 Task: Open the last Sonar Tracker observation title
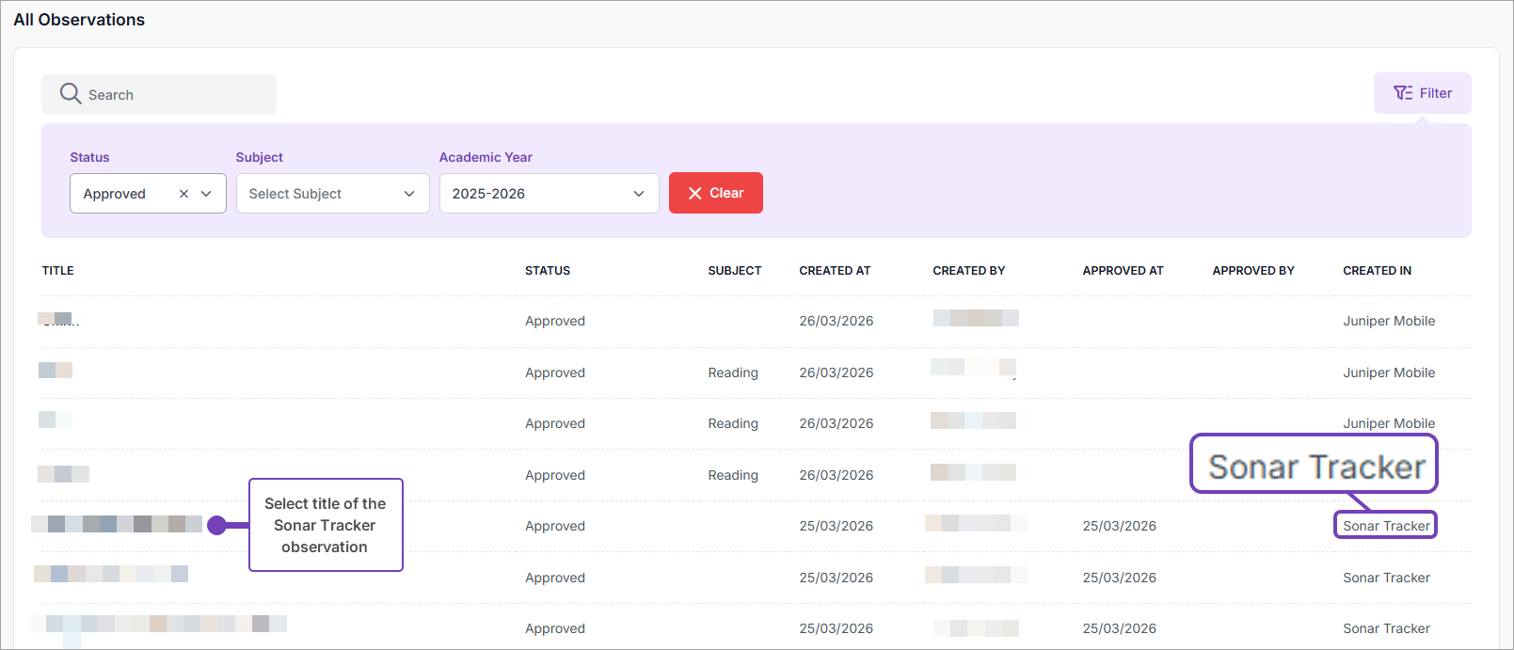tap(157, 624)
